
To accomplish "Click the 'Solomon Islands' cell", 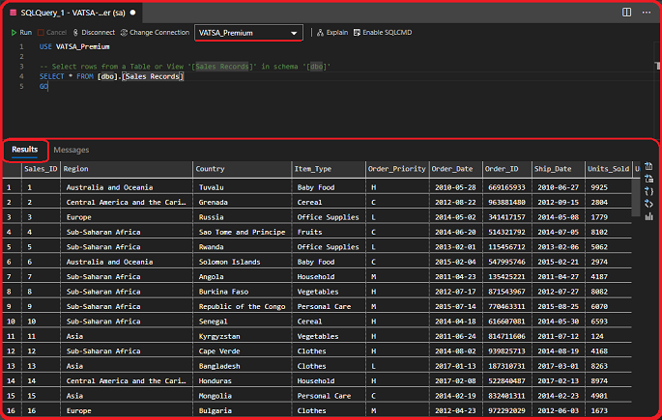I will 242,262.
